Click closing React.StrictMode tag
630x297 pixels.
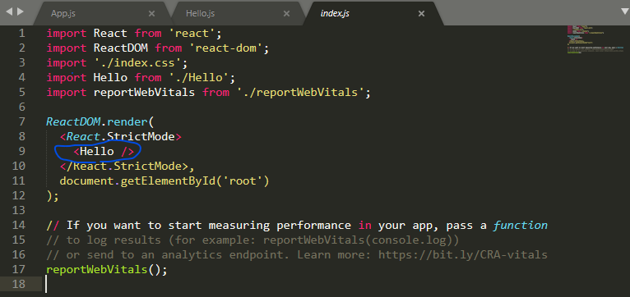[x=124, y=166]
